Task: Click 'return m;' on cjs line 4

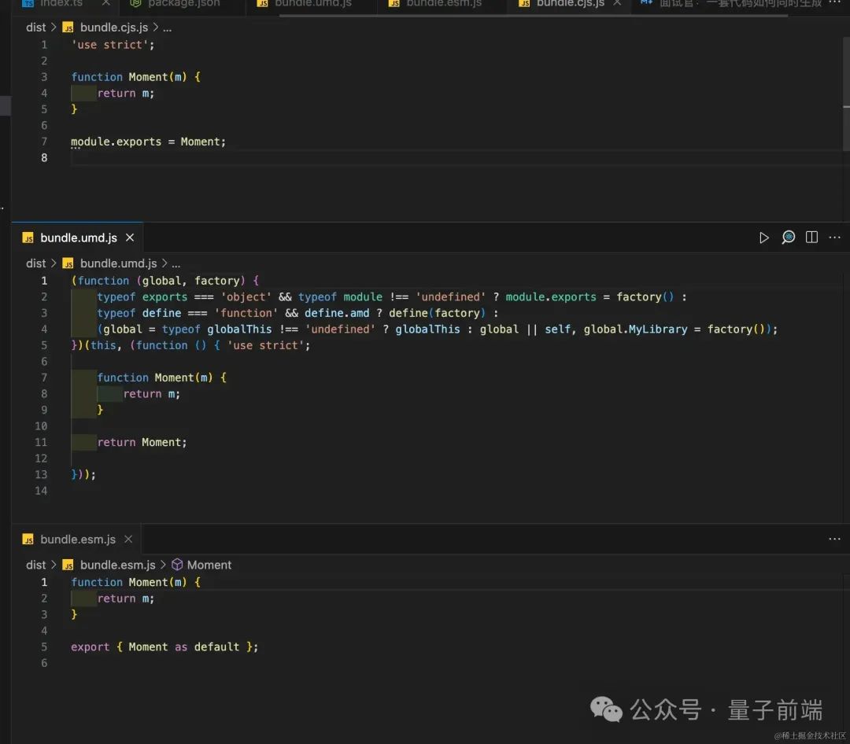Action: [126, 94]
